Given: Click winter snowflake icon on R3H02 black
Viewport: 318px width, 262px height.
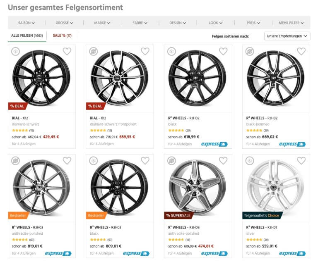Looking at the screenshot, I should (x=171, y=51).
